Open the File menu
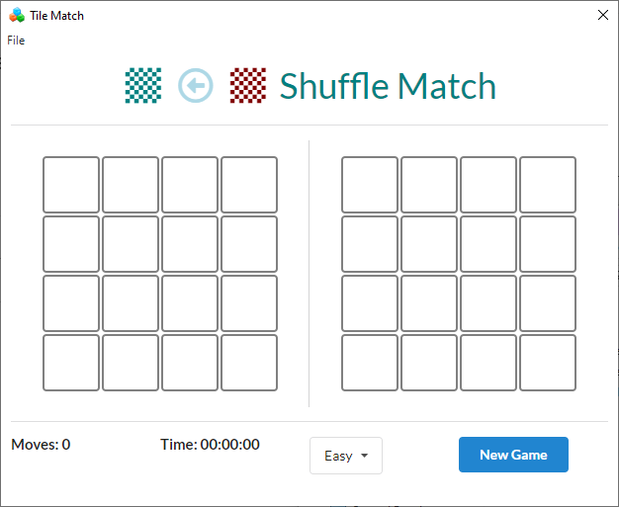 pyautogui.click(x=16, y=41)
